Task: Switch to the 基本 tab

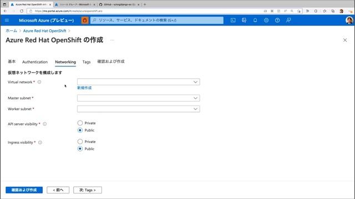Action: (12, 61)
